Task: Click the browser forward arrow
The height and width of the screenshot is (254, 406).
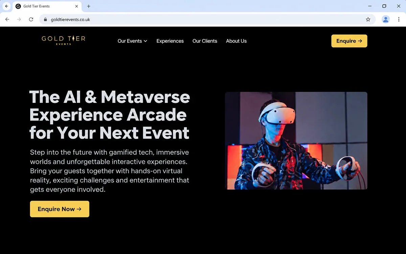Action: (x=19, y=19)
